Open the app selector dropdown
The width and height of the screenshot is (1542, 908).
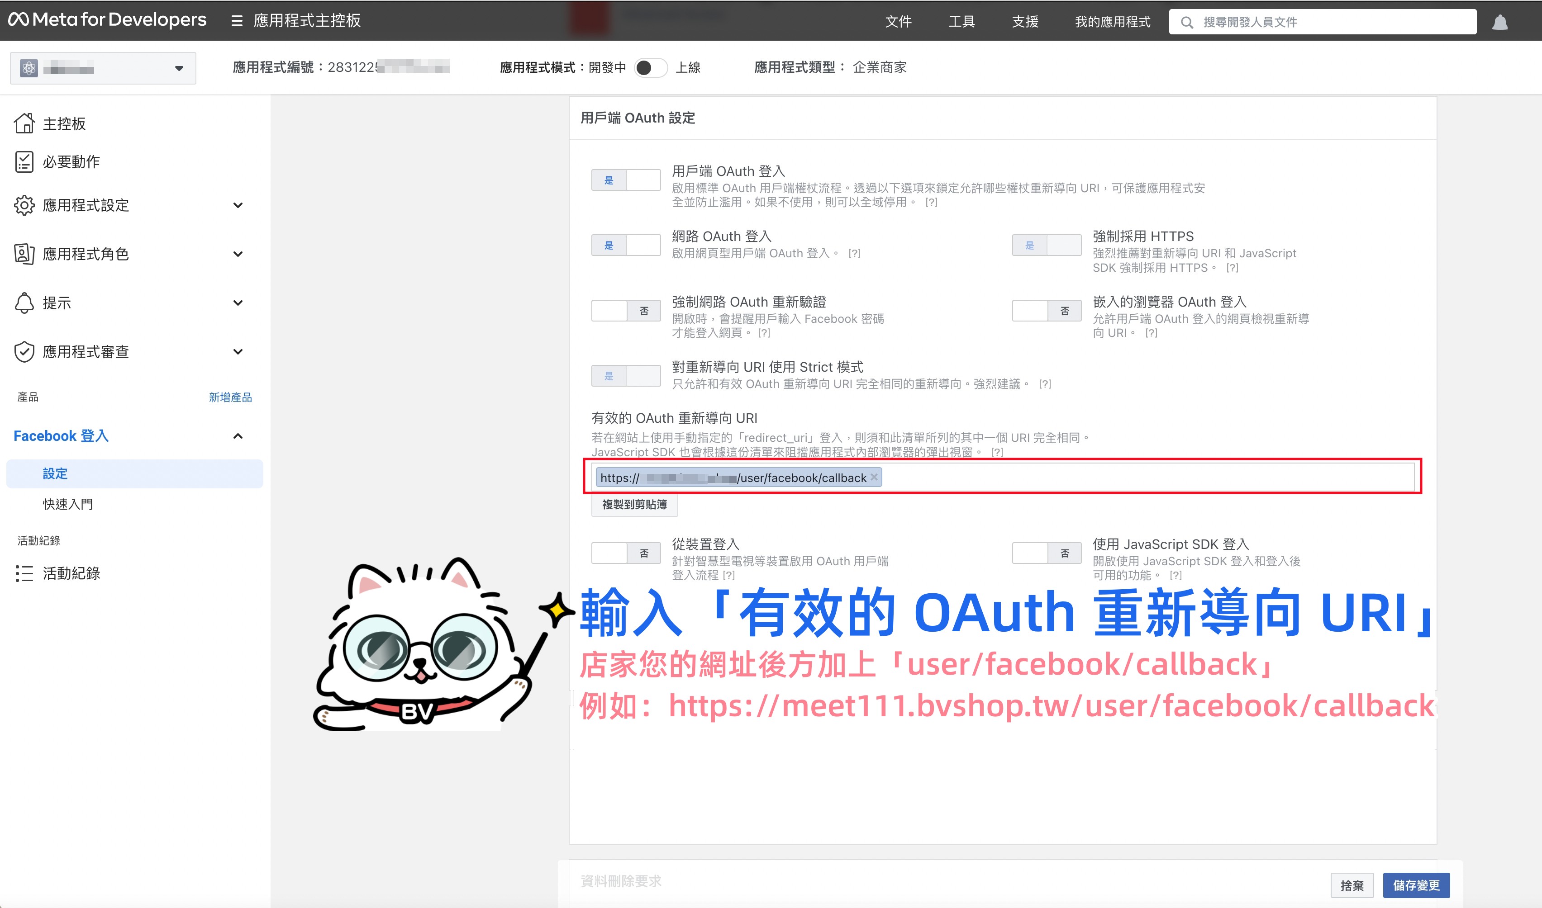103,68
